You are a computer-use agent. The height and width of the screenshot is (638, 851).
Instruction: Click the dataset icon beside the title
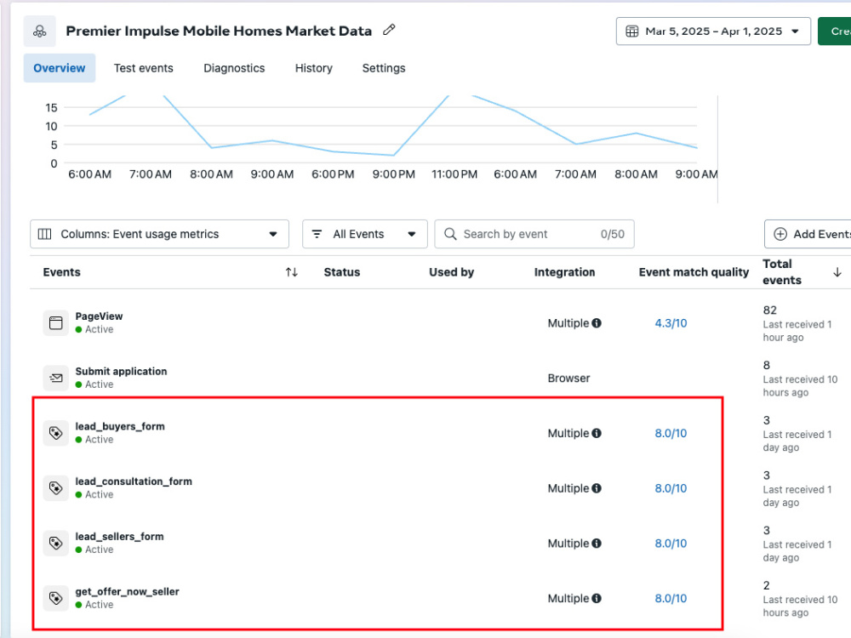pyautogui.click(x=40, y=31)
